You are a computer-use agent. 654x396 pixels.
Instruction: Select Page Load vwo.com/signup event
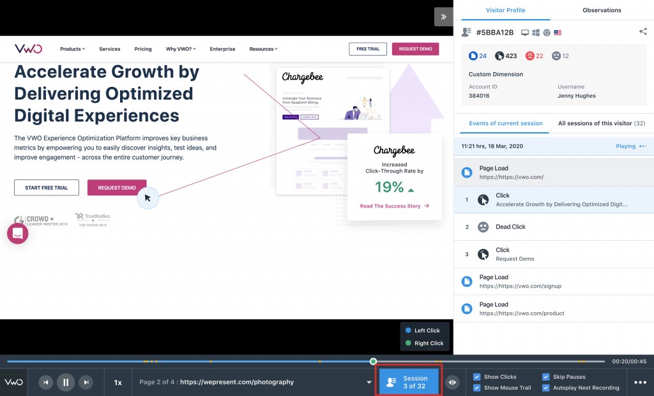(x=554, y=281)
